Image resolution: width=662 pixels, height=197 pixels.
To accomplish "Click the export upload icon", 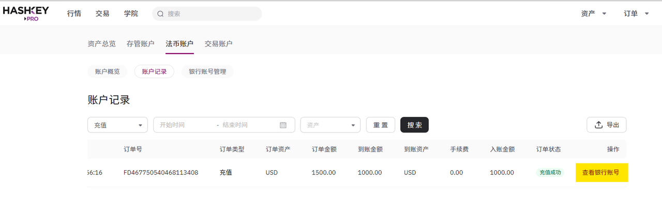I will click(599, 125).
